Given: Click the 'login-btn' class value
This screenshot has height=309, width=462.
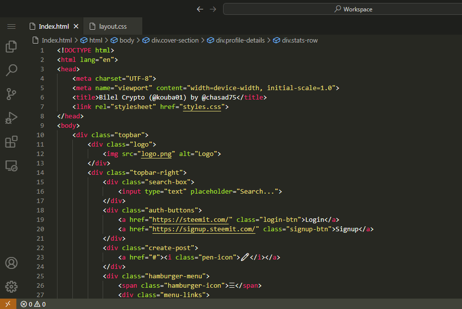Looking at the screenshot, I should (280, 220).
